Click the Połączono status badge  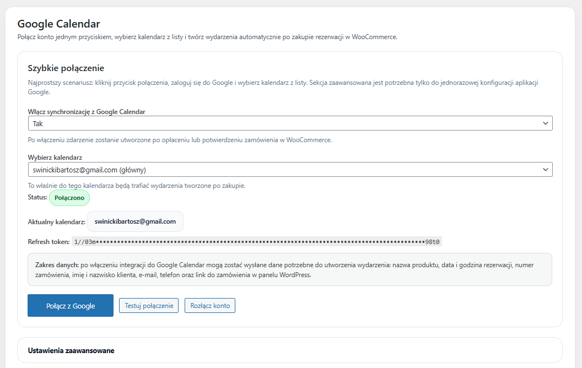point(69,198)
